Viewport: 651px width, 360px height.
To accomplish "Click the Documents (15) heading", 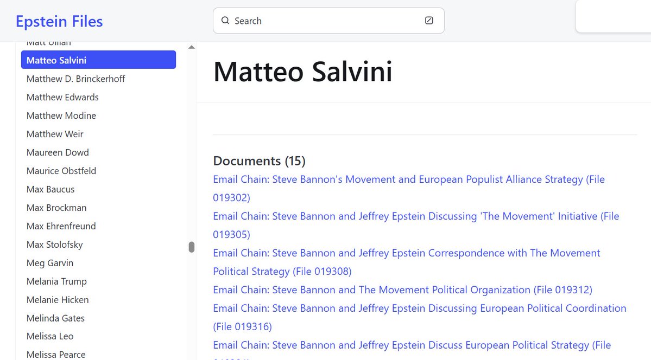I will tap(259, 161).
